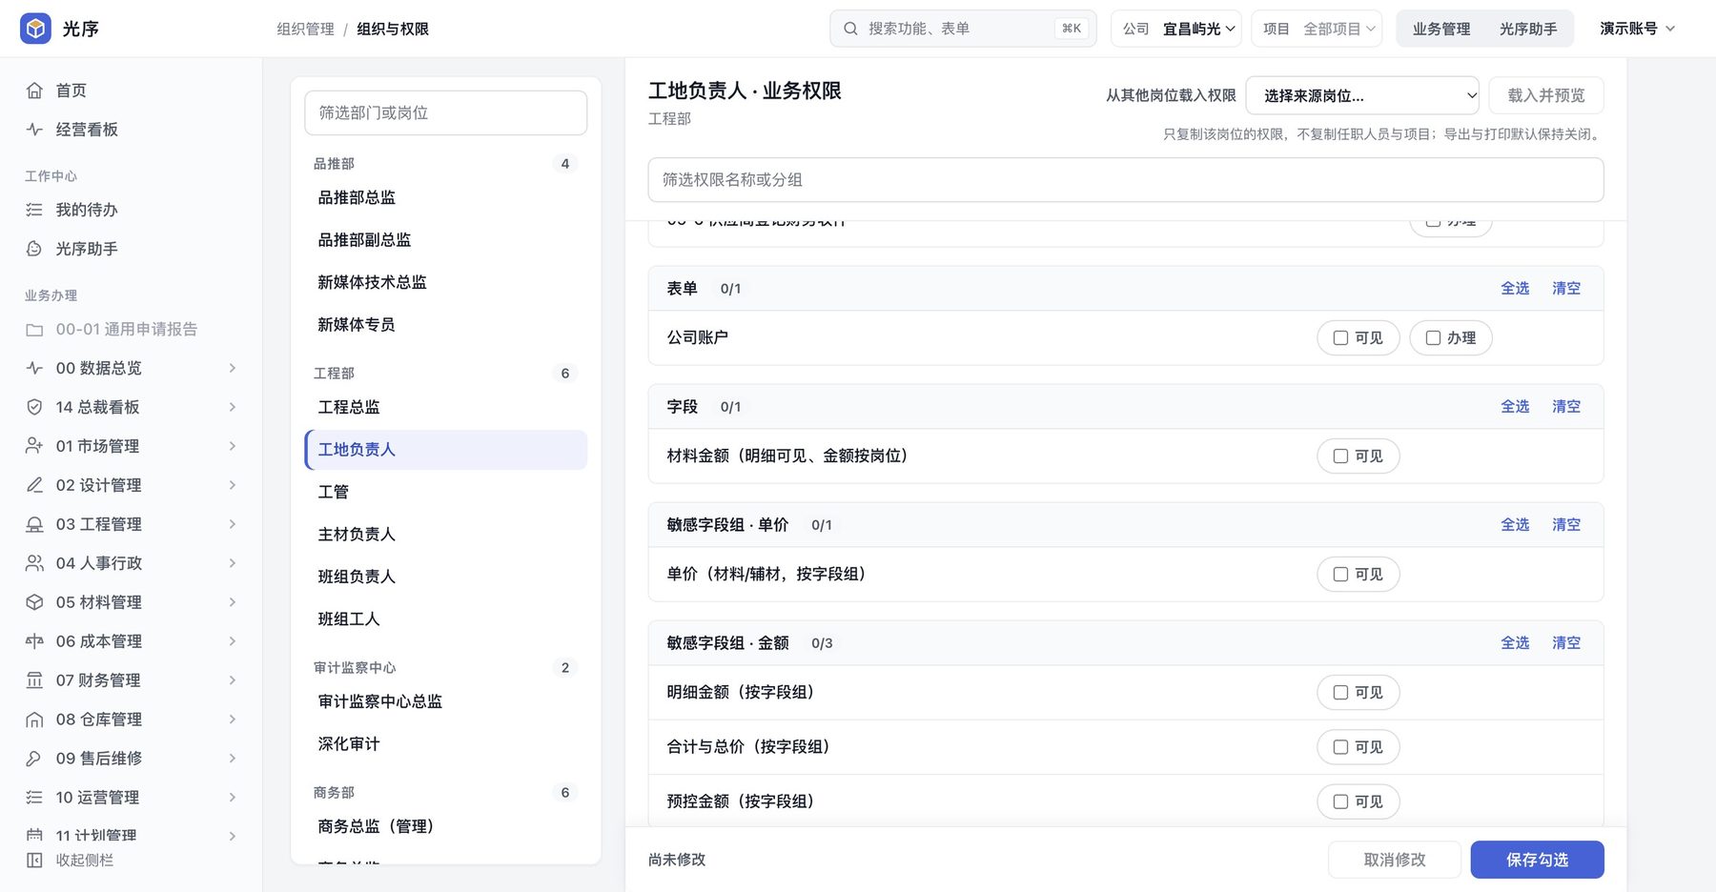Focus the 筛选部门或岗位 input
Image resolution: width=1716 pixels, height=892 pixels.
coord(446,113)
